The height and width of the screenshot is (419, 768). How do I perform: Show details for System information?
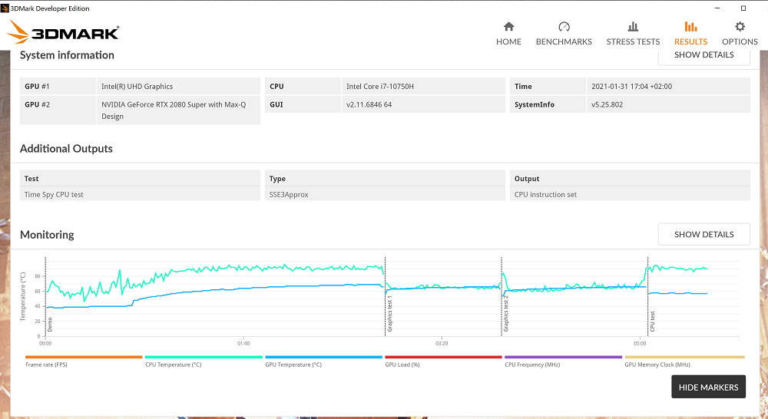tap(703, 56)
